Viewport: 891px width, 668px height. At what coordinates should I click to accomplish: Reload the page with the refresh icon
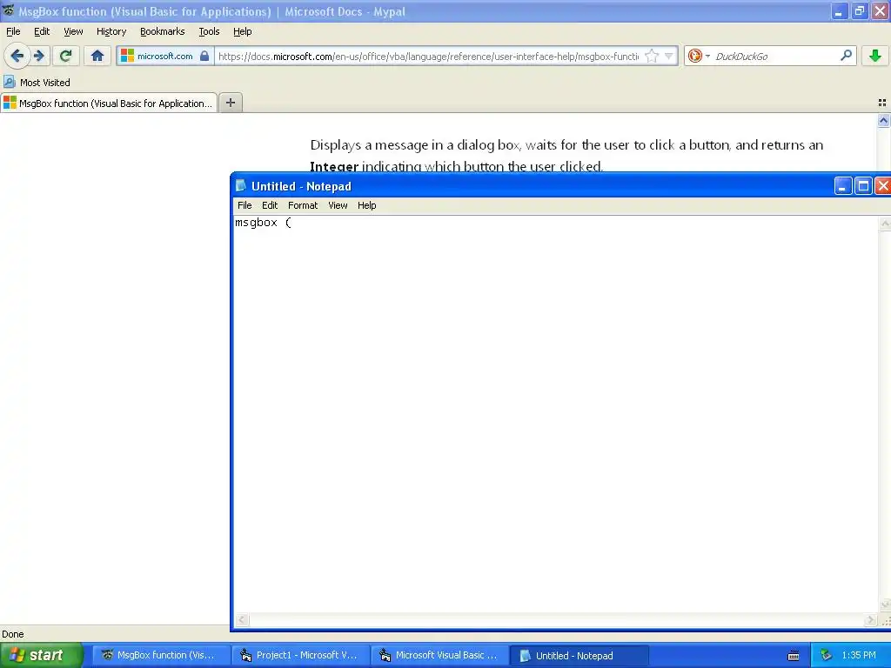coord(65,56)
